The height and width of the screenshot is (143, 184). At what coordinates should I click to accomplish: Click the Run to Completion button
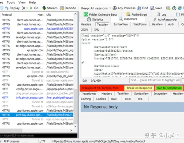point(169,88)
